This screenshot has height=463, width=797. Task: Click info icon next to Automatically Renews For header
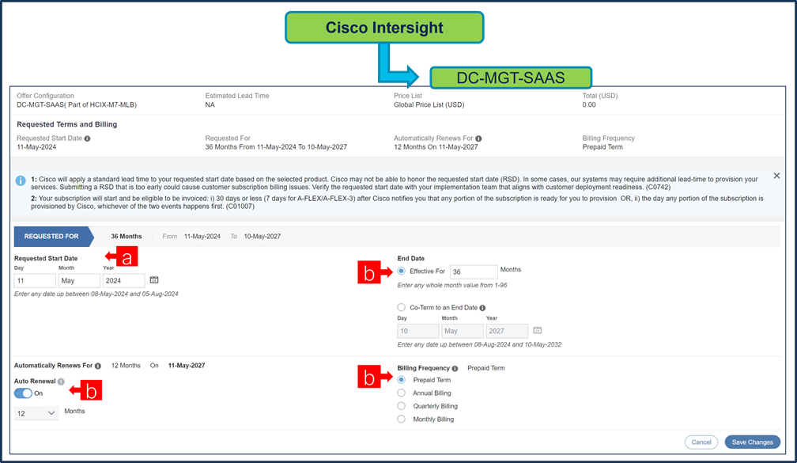(478, 139)
